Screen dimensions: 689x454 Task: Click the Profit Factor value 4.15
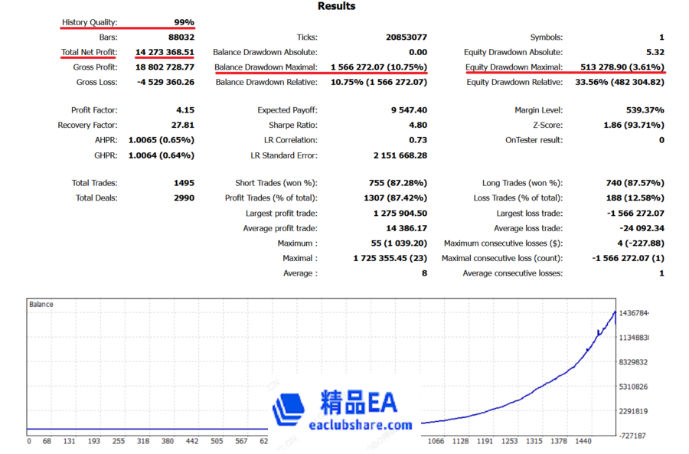coord(184,110)
